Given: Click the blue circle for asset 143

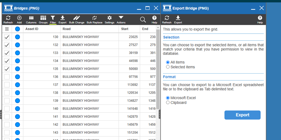Looking at the screenshot, I should (x=17, y=132).
